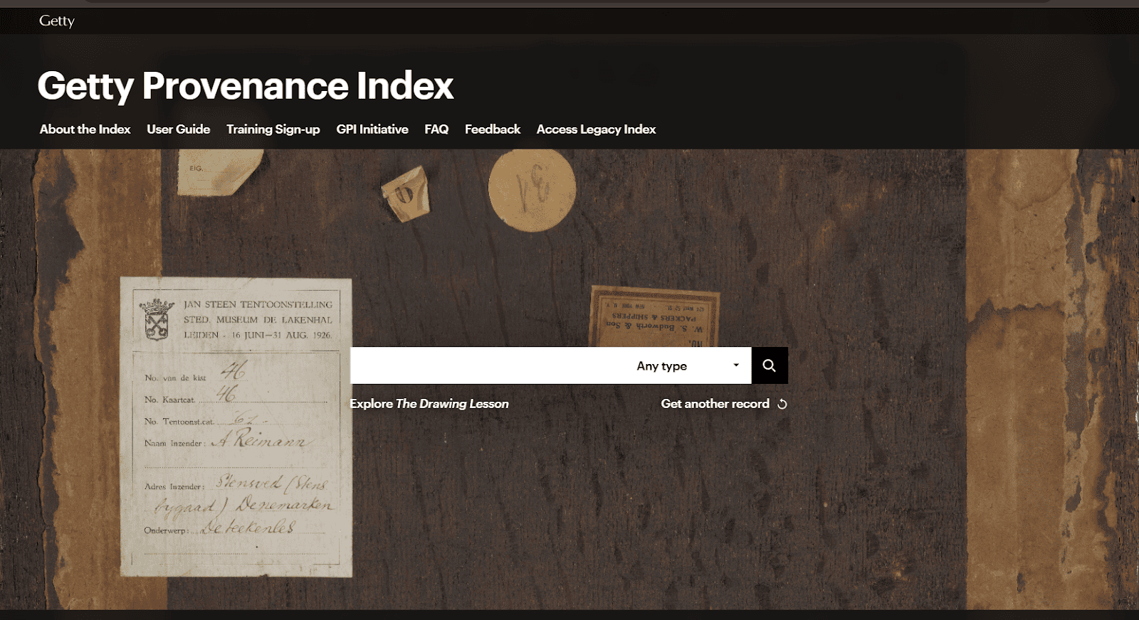The height and width of the screenshot is (620, 1139).
Task: Follow the Explore The Drawing Lesson link
Action: [429, 404]
